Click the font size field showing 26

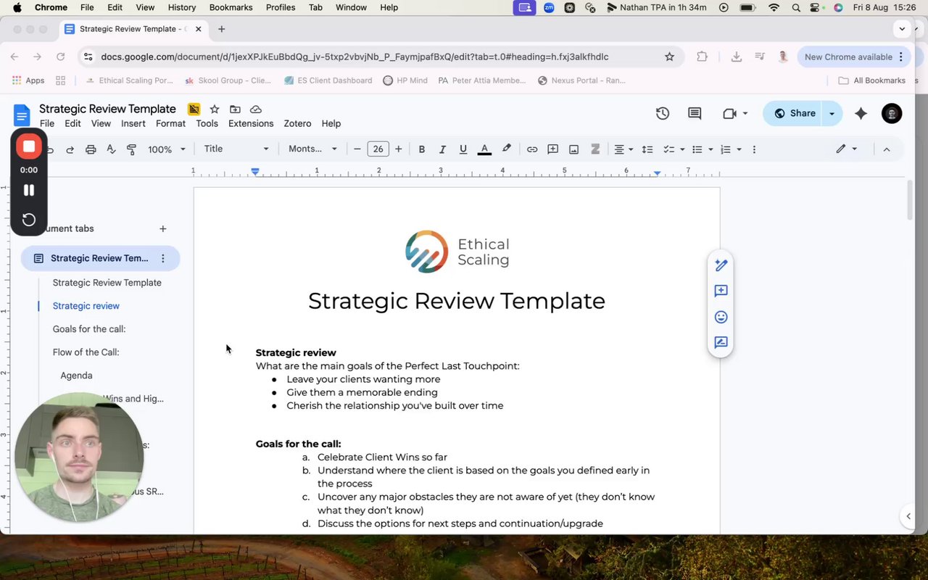[378, 149]
